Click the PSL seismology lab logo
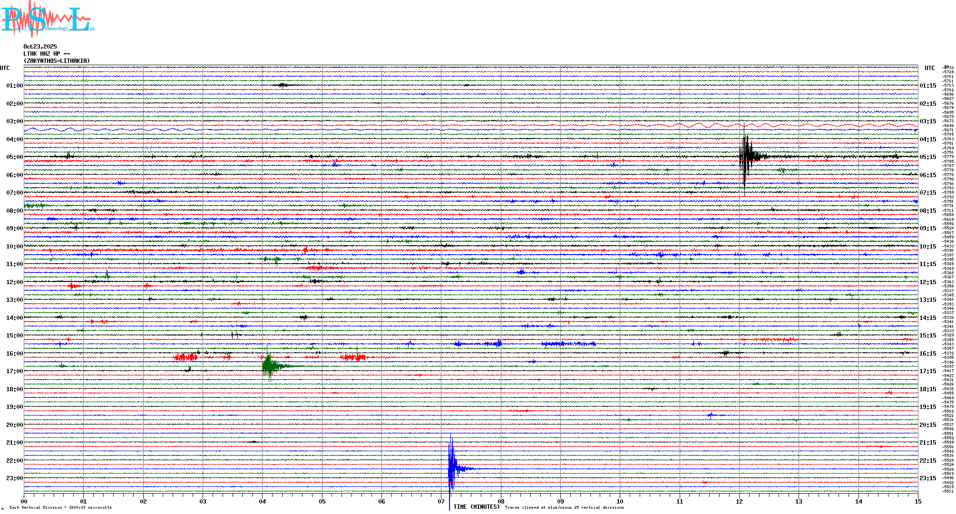The image size is (956, 514). [x=48, y=19]
